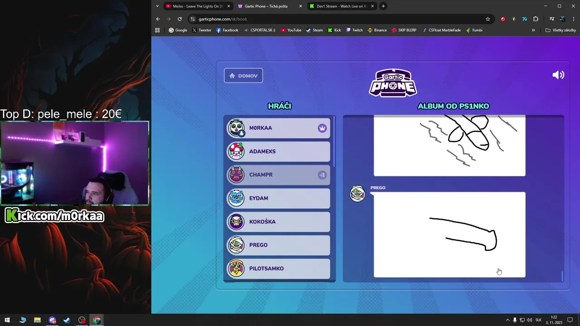Select player M0RKAA in the list
Image resolution: width=580 pixels, height=326 pixels.
[x=279, y=128]
